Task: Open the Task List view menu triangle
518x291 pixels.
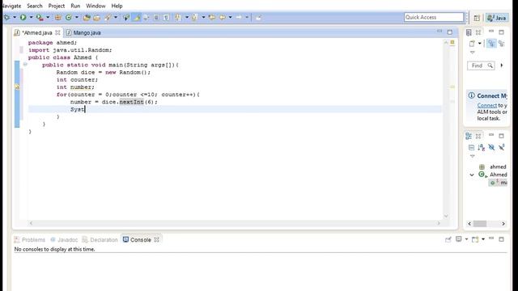Action: [473, 53]
